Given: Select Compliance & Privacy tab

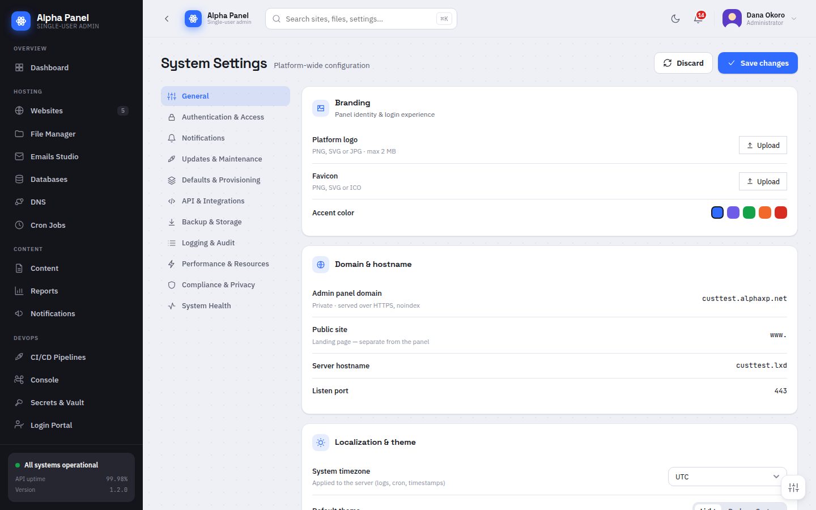Looking at the screenshot, I should [x=226, y=285].
